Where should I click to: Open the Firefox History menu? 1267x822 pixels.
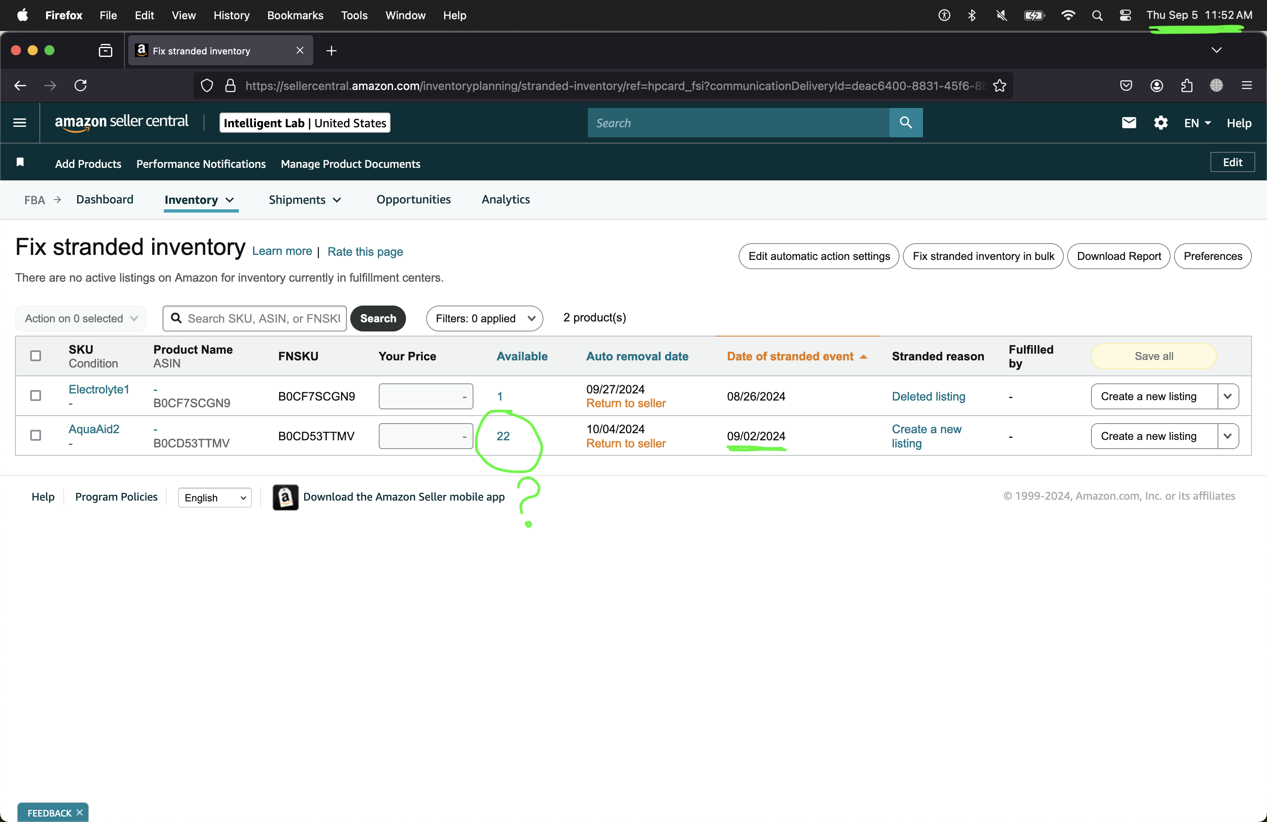click(x=231, y=15)
